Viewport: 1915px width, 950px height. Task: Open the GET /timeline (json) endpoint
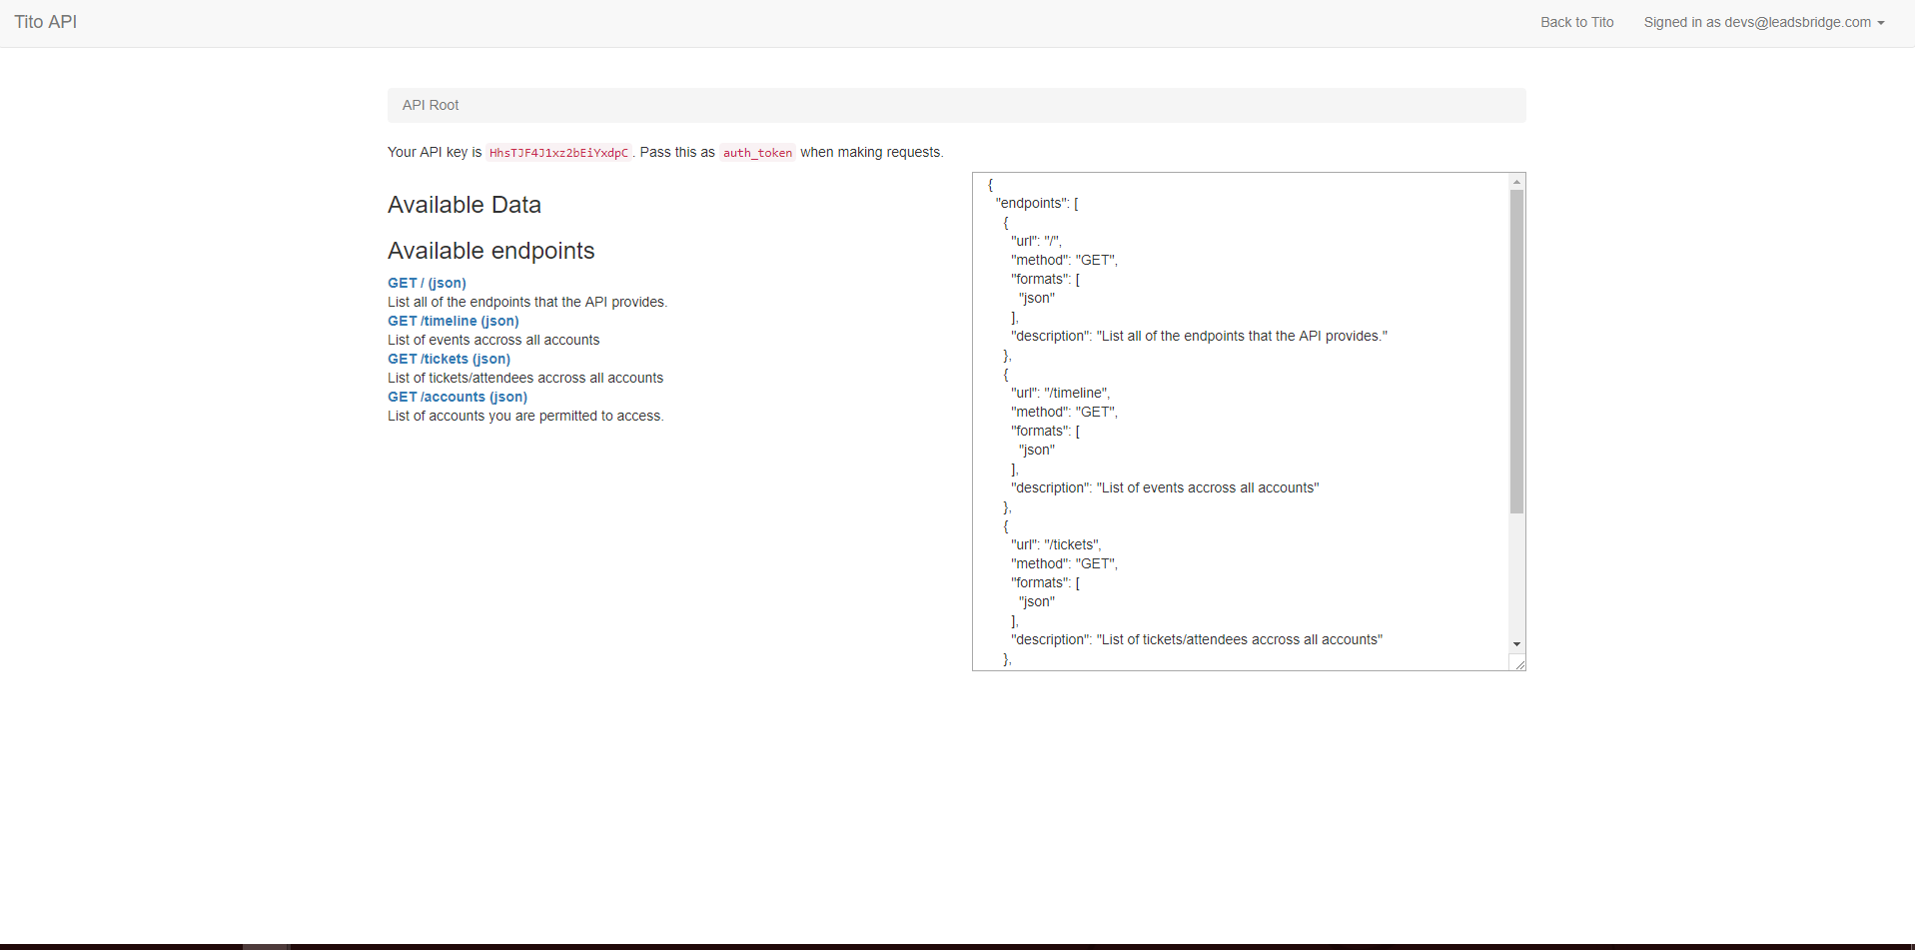[x=454, y=321]
